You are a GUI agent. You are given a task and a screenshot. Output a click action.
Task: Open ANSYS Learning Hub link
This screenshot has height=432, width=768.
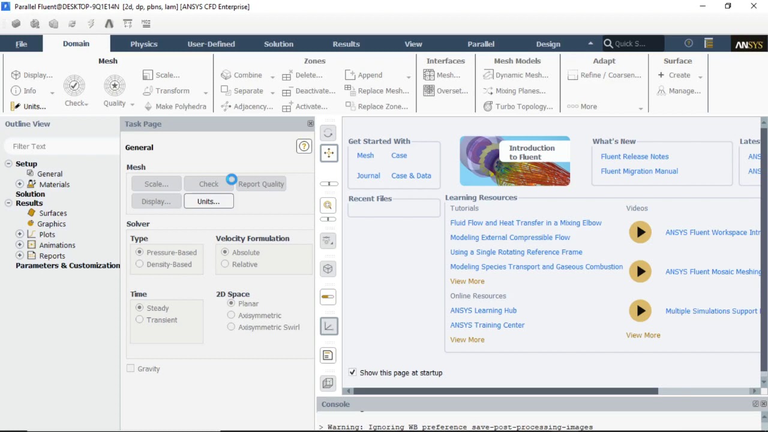tap(484, 310)
